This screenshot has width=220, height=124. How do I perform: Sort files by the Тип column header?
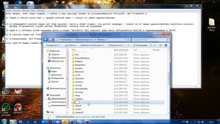tap(135, 50)
